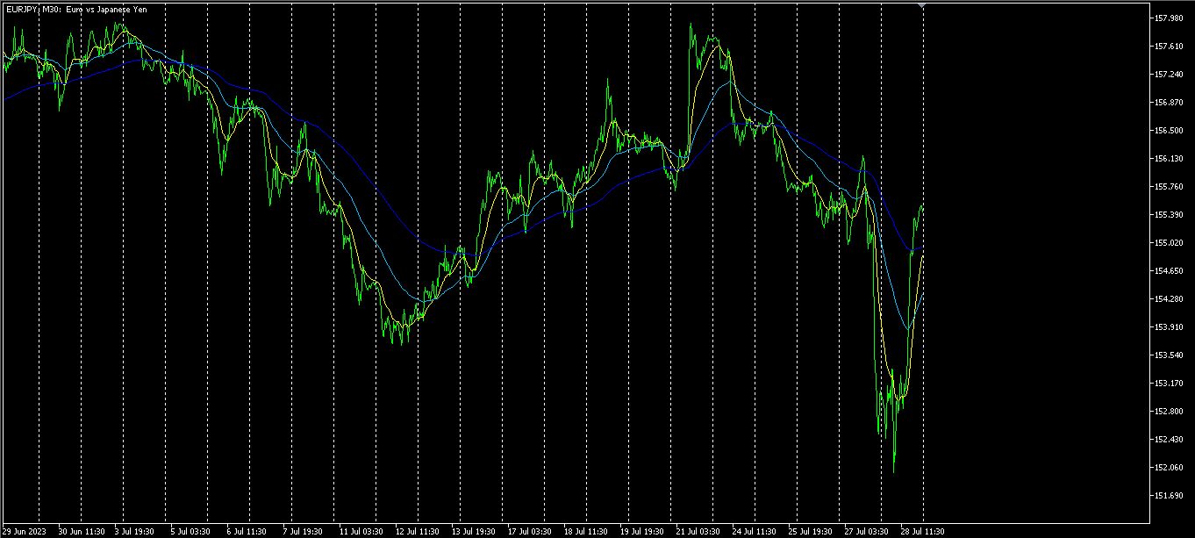The width and height of the screenshot is (1195, 538).
Task: Select the 153.170 price scale value
Action: (1170, 383)
